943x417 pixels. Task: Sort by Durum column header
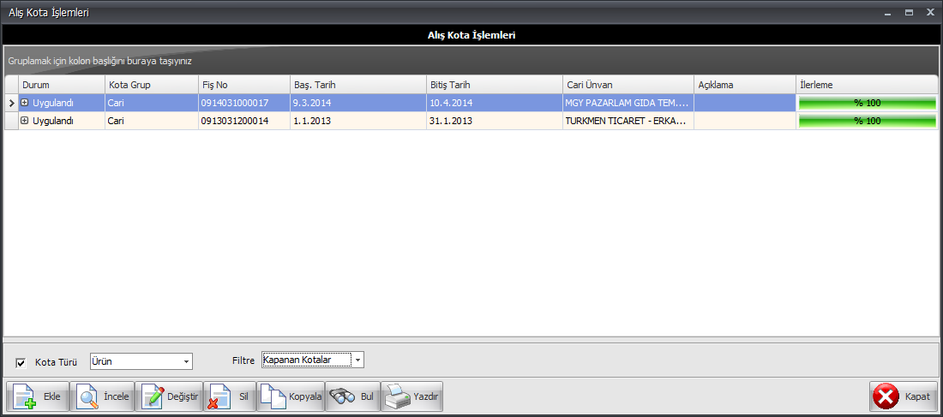tap(60, 85)
